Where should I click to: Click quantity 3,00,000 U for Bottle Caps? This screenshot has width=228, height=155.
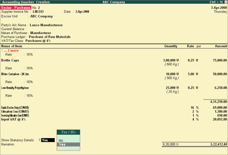[x=171, y=61]
